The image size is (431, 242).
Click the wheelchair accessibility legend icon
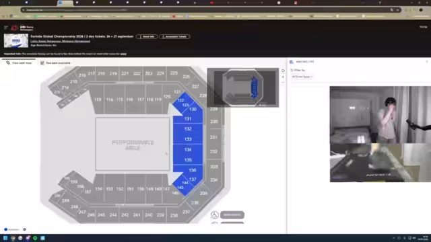(x=215, y=215)
